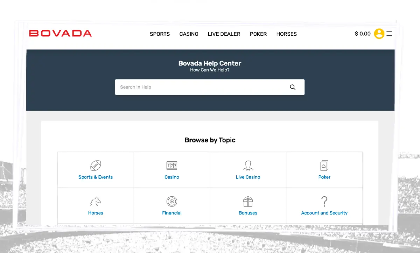Viewport: 420px width, 253px height.
Task: Open the Financial dollar coin icon
Action: pos(171,202)
